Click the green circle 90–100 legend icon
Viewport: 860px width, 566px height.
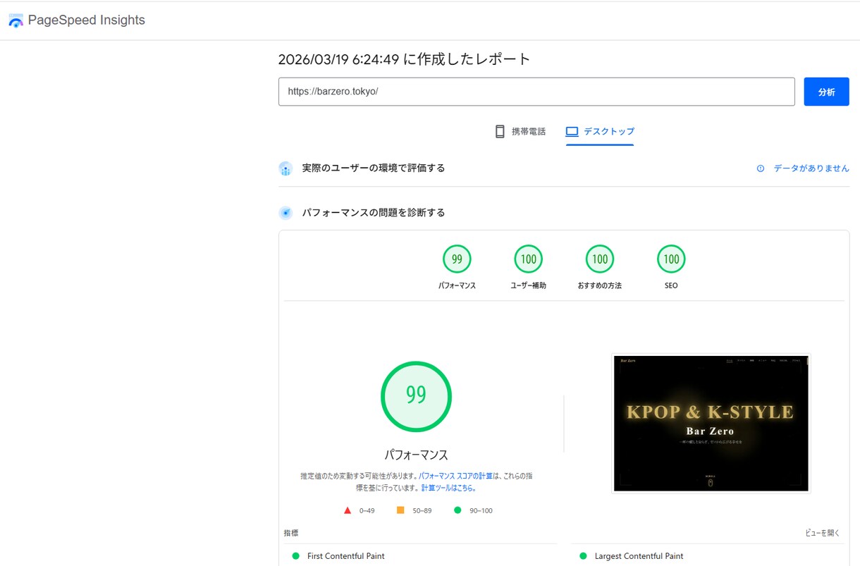pyautogui.click(x=457, y=510)
